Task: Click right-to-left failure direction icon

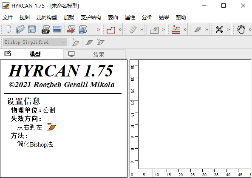Action: point(52,127)
